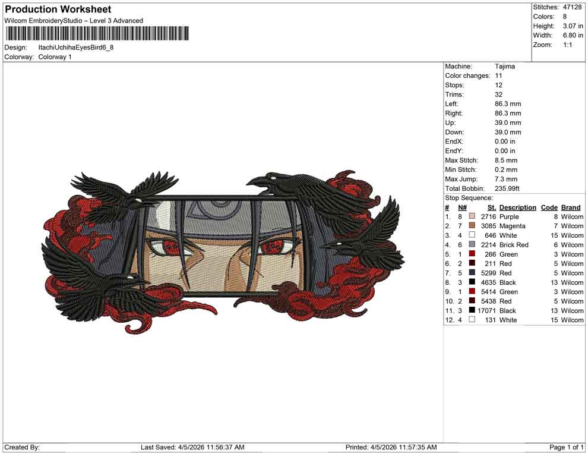The image size is (588, 453).
Task: Click the black swatch in the 17071 Black row
Action: 472,310
